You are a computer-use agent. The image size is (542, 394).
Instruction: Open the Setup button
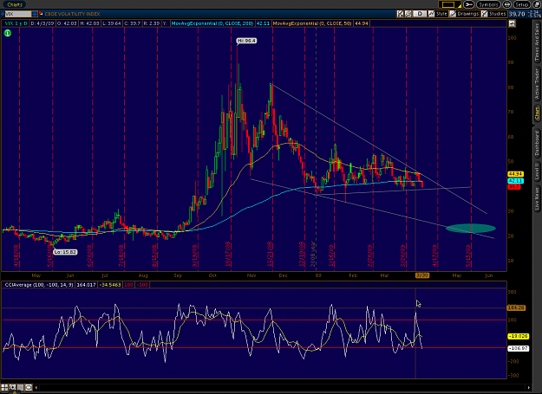(521, 4)
